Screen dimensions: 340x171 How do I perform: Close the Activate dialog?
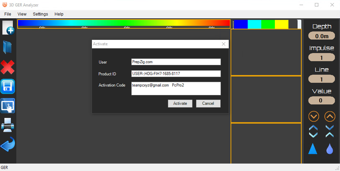point(223,44)
